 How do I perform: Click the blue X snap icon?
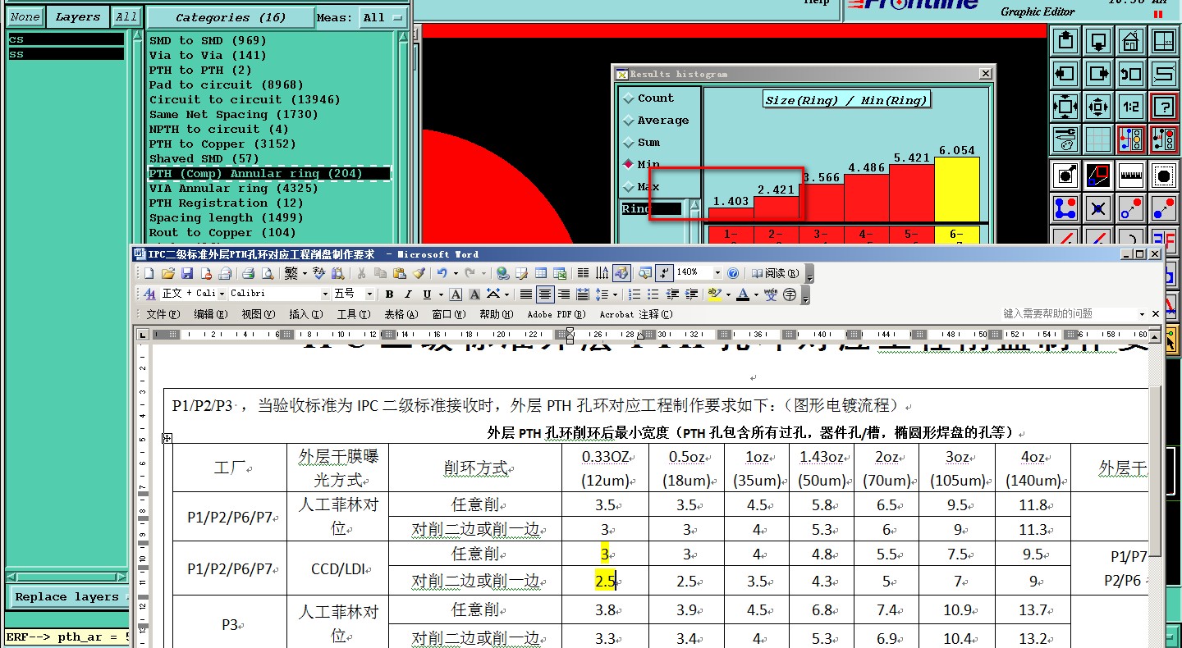[x=1098, y=208]
